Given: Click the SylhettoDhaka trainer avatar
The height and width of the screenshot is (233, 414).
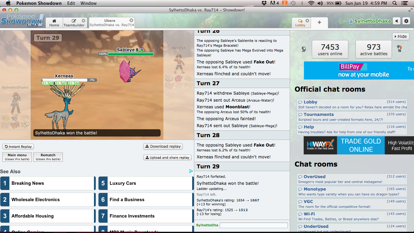Looking at the screenshot, I should [15, 102].
